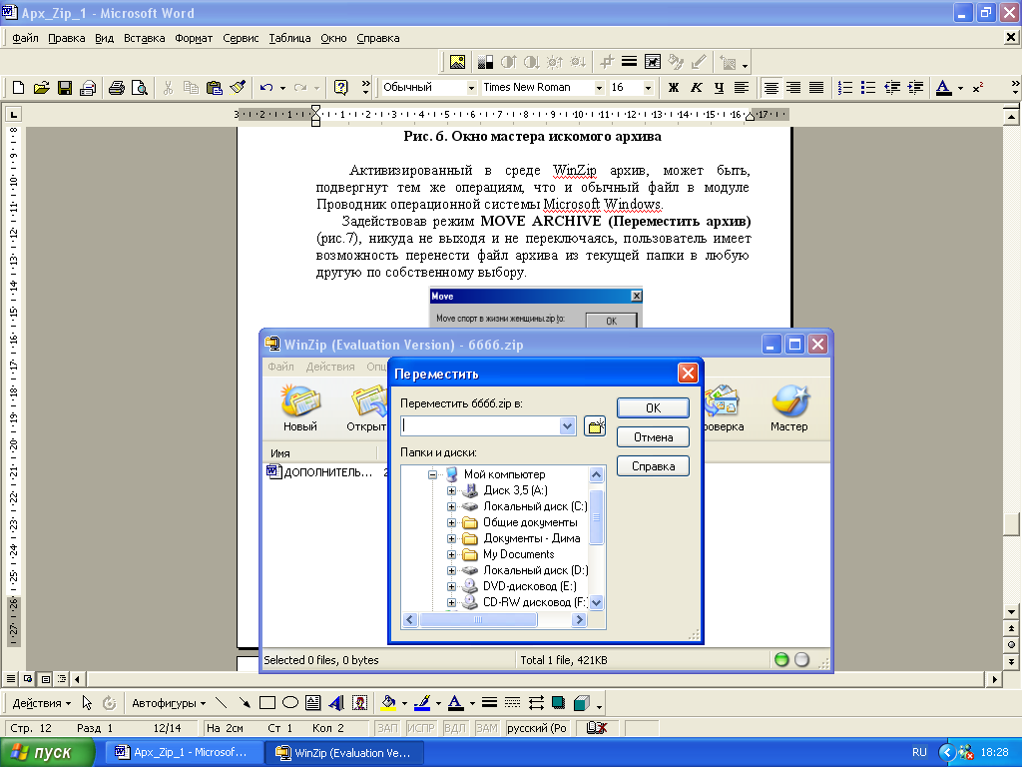Image resolution: width=1022 pixels, height=767 pixels.
Task: Collapse the Мой компьютер tree node
Action: point(432,474)
